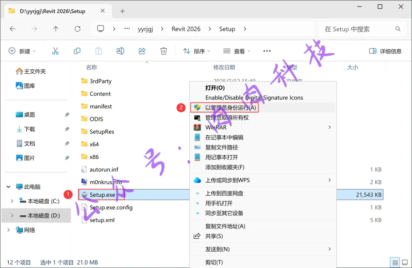The width and height of the screenshot is (412, 268).
Task: Refresh the Setup folder view
Action: (x=77, y=29)
